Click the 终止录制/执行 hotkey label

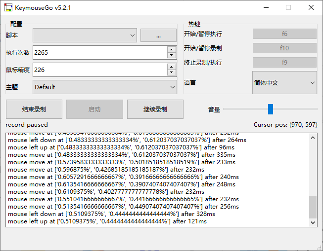pos(203,62)
